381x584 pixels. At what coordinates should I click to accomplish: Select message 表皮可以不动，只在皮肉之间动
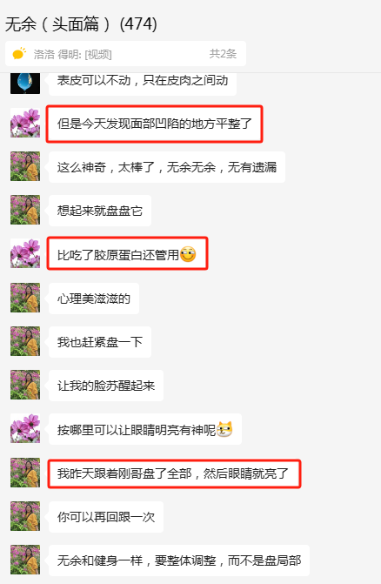143,83
